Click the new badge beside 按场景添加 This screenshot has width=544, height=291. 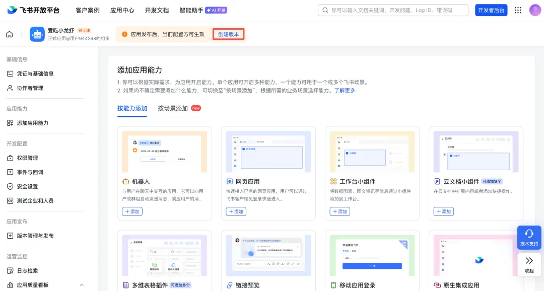(196, 108)
